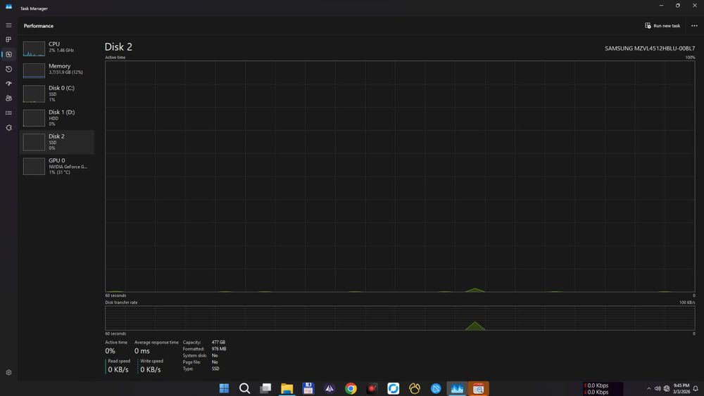Click the SAMSUNG MZVL4512HBLU-00BL7 model name
Image resolution: width=704 pixels, height=396 pixels.
pos(650,49)
